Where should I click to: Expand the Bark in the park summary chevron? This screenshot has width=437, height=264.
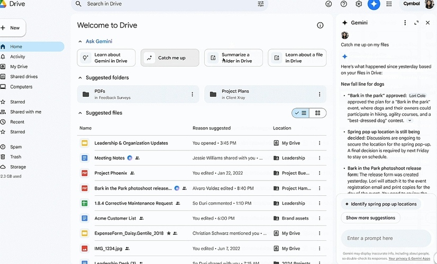point(409,121)
